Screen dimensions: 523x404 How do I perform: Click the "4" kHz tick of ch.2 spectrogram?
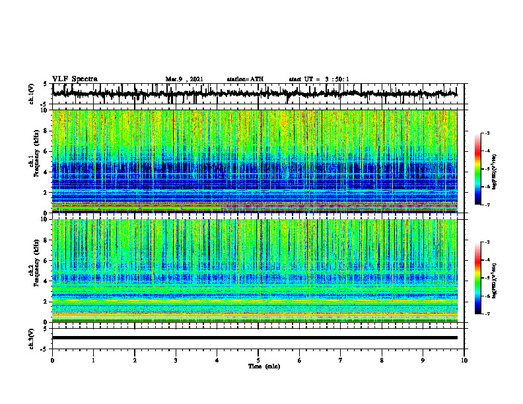coord(46,281)
